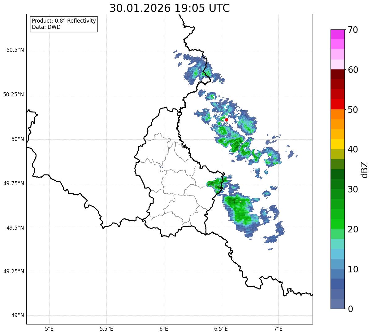The width and height of the screenshot is (372, 335).
Task: Click the 5.5°E longitude tick label
Action: pyautogui.click(x=106, y=329)
